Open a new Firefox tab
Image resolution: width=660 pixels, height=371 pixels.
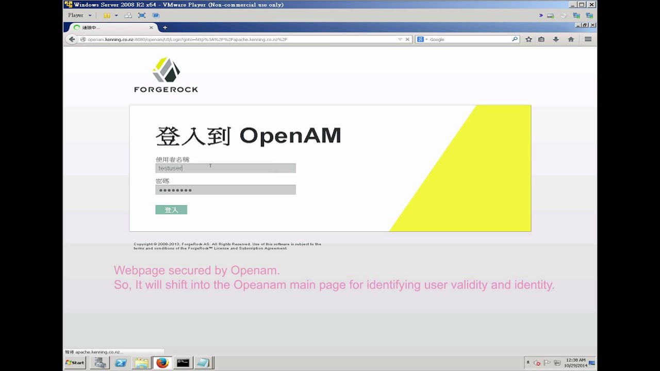[x=165, y=27]
